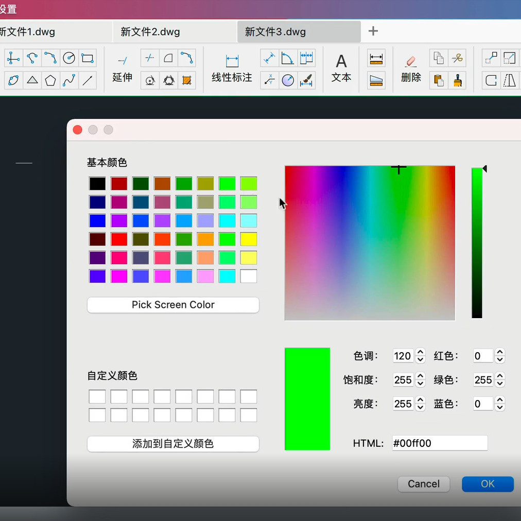Select the trim tool icon

tap(150, 58)
